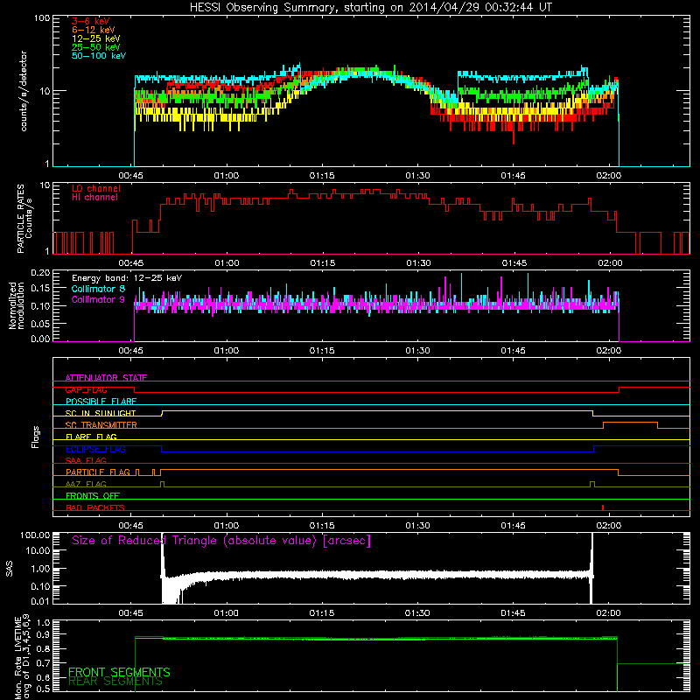Select the Collimator 9 legend label
The image size is (700, 700).
click(x=98, y=299)
